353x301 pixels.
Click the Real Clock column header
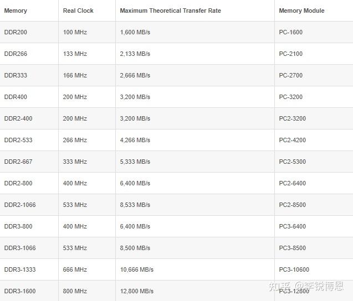[x=78, y=11]
